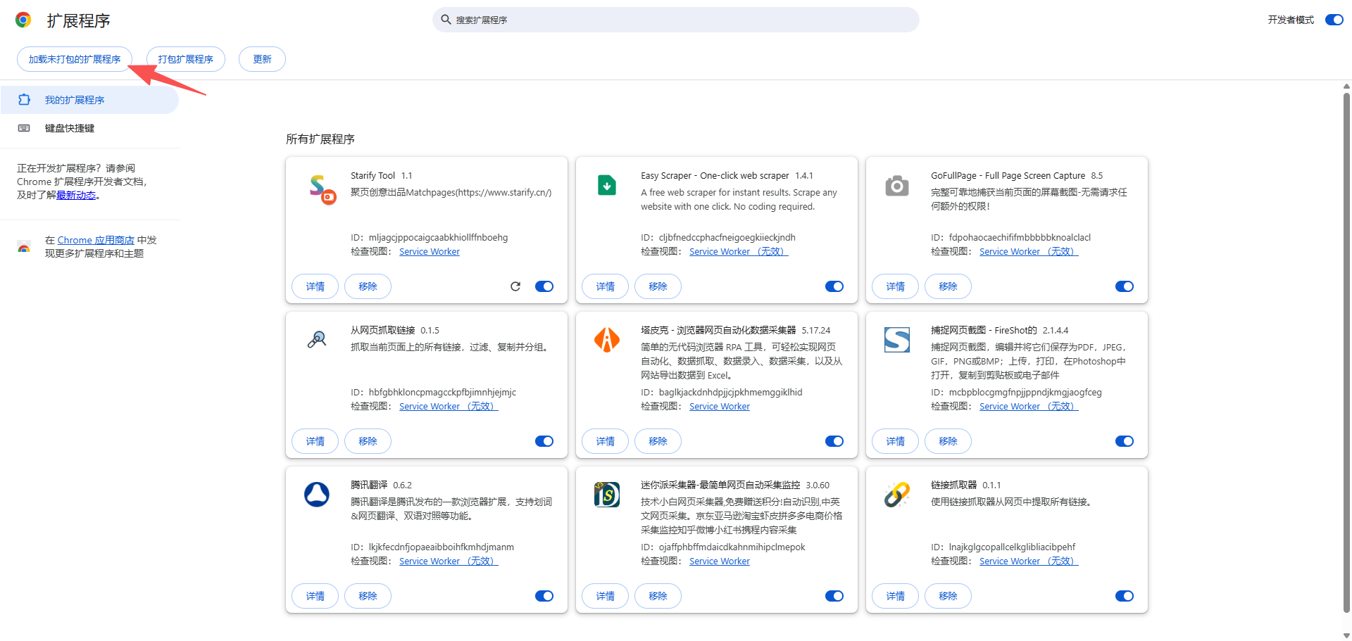
Task: Turn off the Easy Scraper extension
Action: tap(834, 286)
